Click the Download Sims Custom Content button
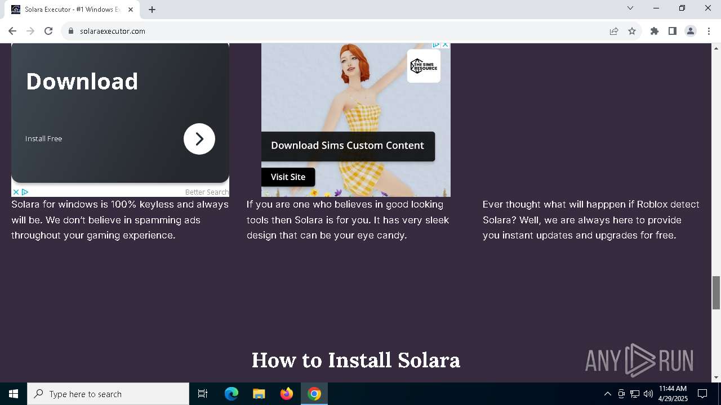 click(348, 146)
